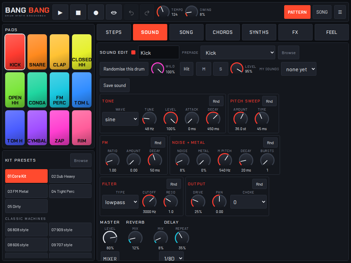This screenshot has height=263, width=351.
Task: Click the filter Cutoff knob
Action: pyautogui.click(x=149, y=201)
